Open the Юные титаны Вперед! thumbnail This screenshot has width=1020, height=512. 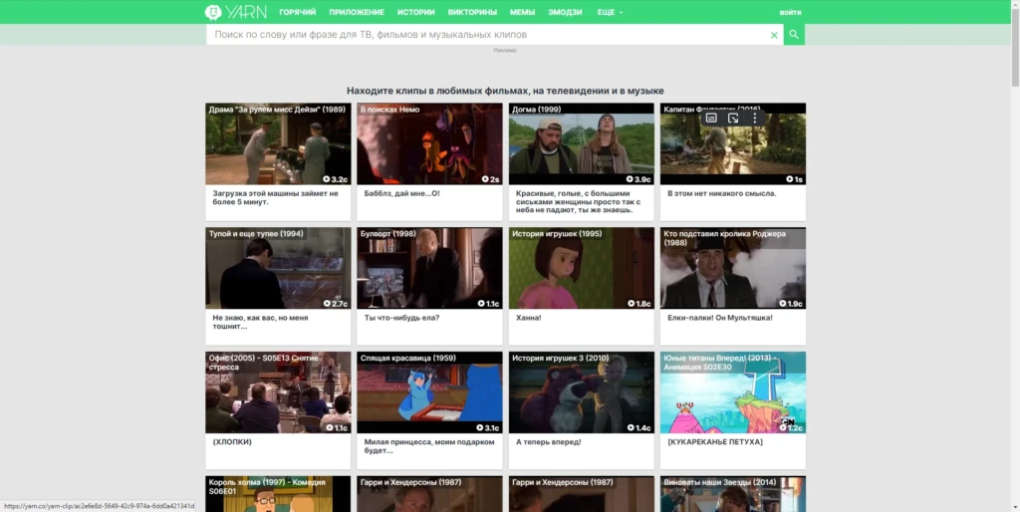[732, 392]
